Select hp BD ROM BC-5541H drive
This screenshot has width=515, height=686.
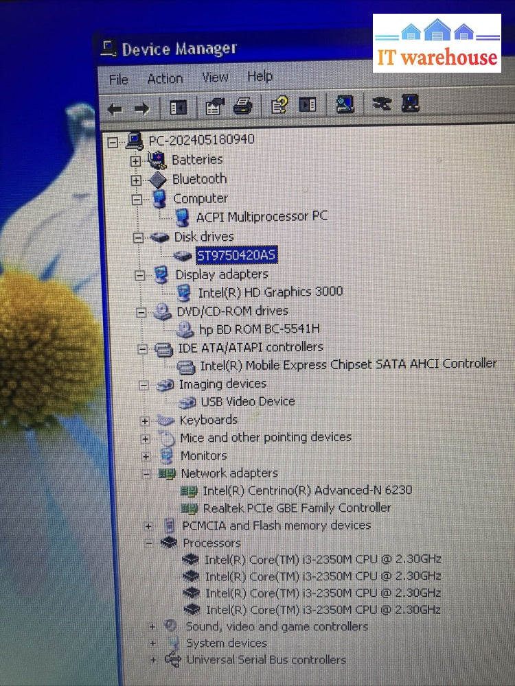259,329
